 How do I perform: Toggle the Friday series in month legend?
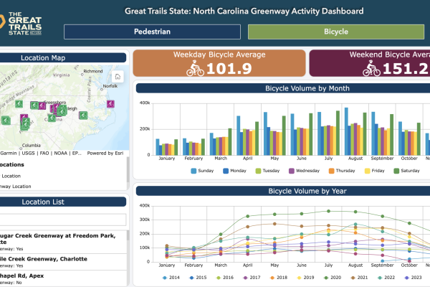[374, 171]
